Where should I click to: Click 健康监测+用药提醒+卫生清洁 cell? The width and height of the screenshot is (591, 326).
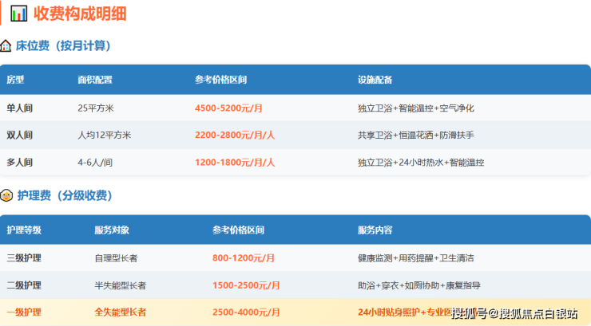click(416, 258)
